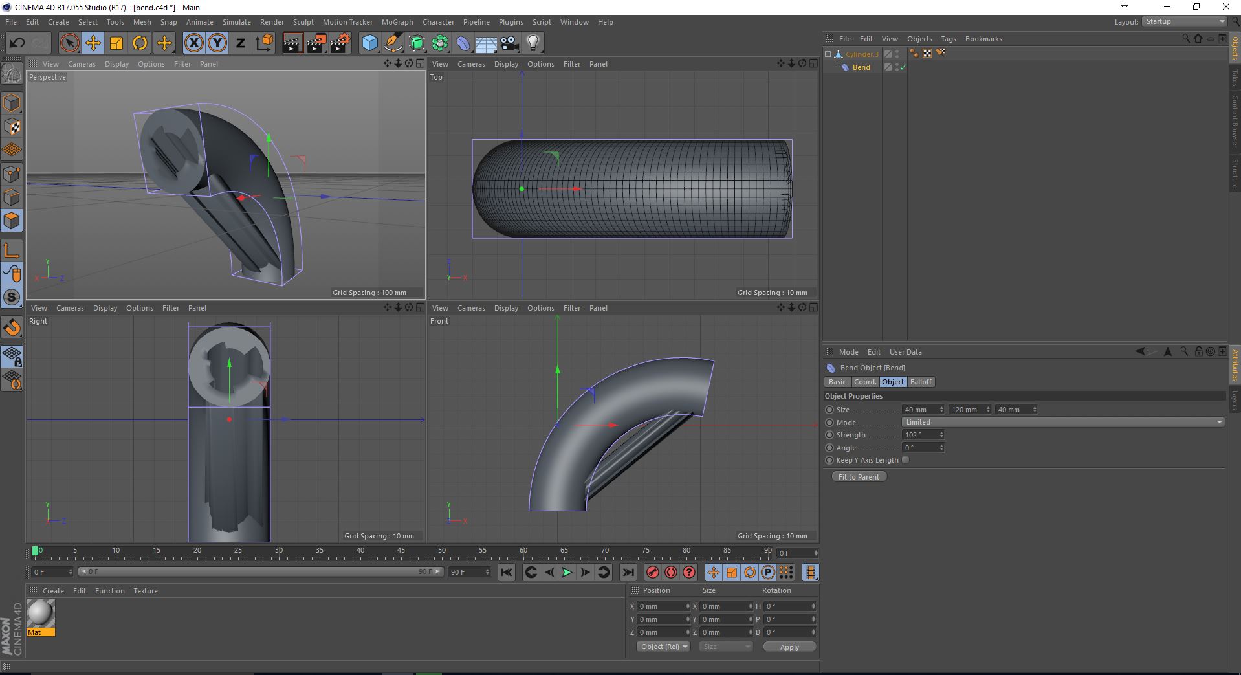
Task: Open Edit Render Settings icon
Action: 340,43
